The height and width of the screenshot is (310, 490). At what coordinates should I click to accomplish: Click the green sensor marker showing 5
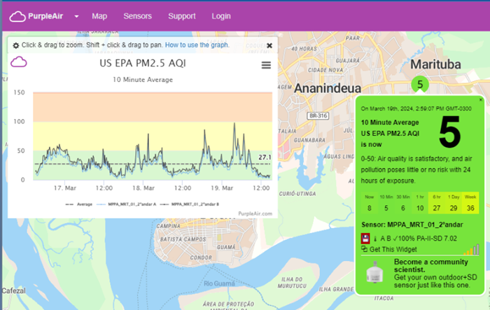(x=420, y=84)
